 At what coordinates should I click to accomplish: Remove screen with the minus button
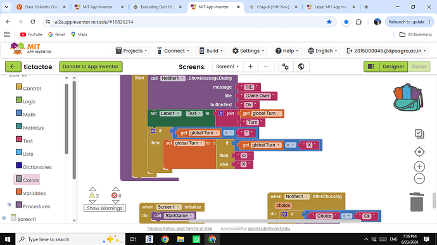266,66
